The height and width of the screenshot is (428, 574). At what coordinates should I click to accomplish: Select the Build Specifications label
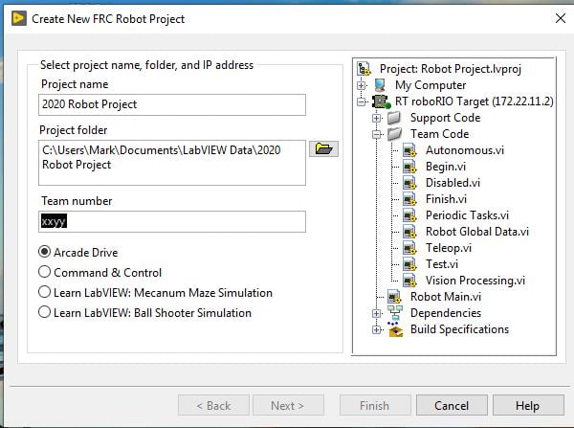460,329
